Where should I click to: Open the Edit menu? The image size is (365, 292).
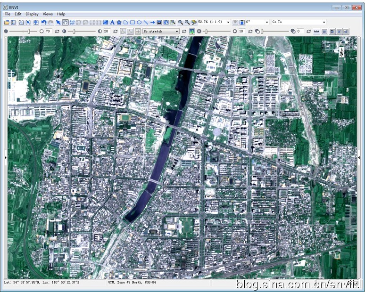pos(18,14)
